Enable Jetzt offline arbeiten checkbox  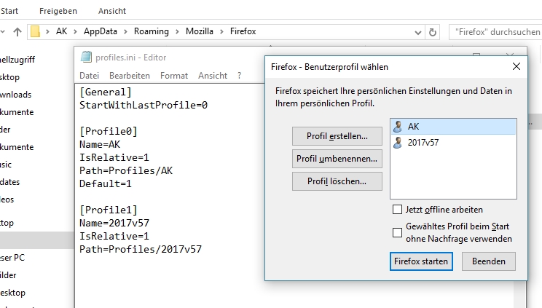coord(397,210)
